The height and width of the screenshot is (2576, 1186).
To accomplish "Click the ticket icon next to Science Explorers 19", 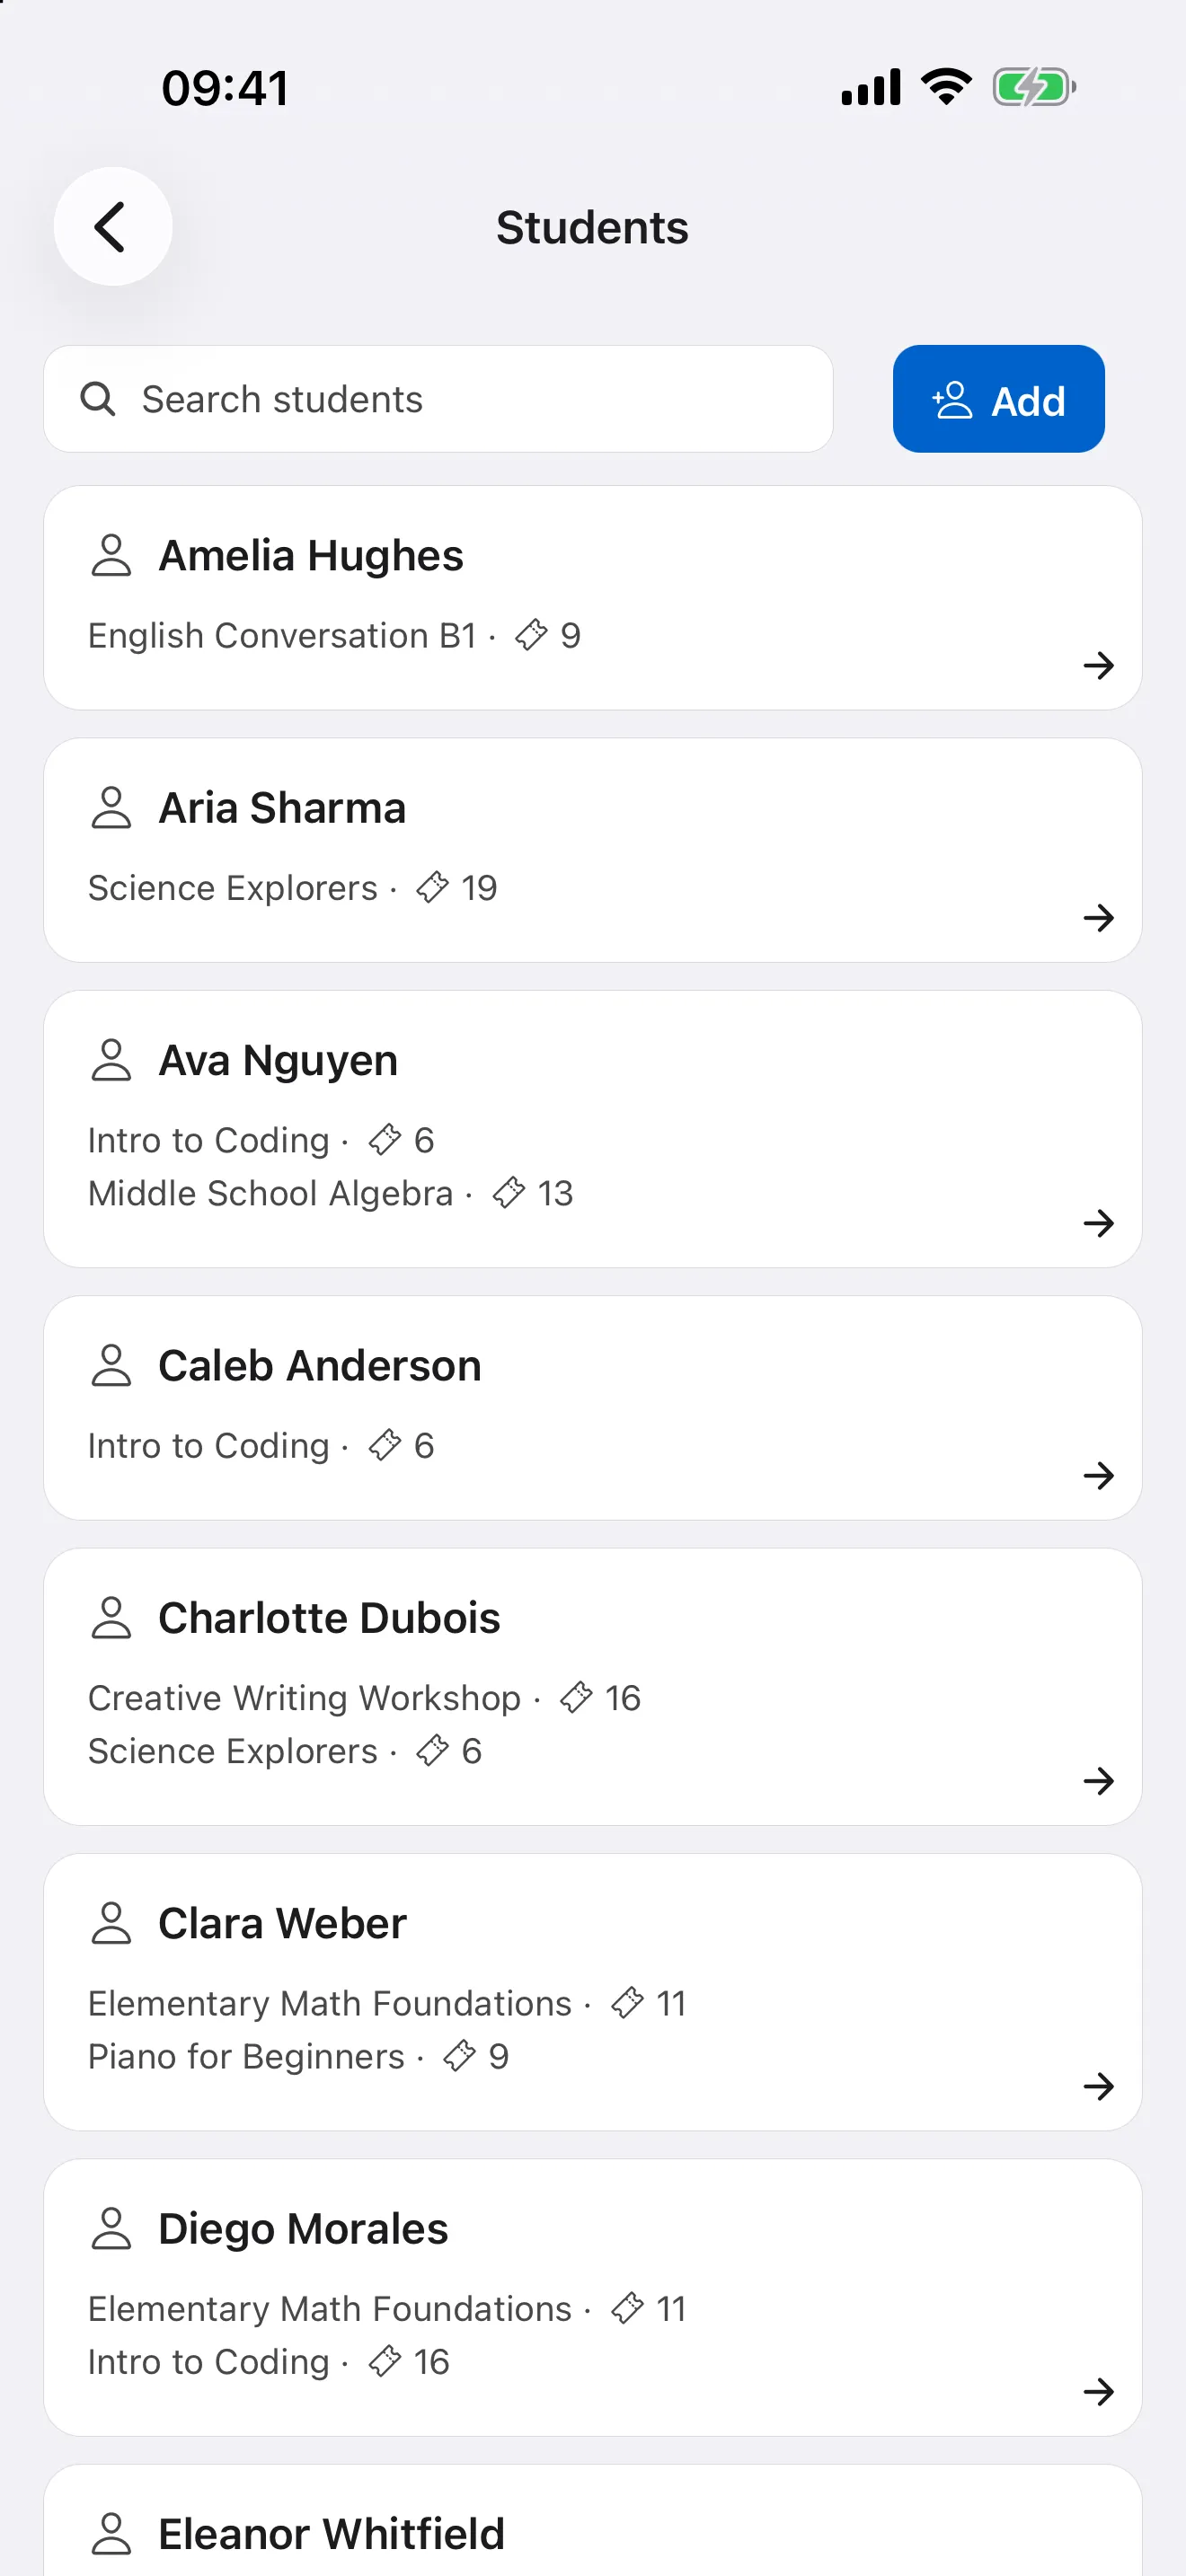I will click(x=432, y=887).
